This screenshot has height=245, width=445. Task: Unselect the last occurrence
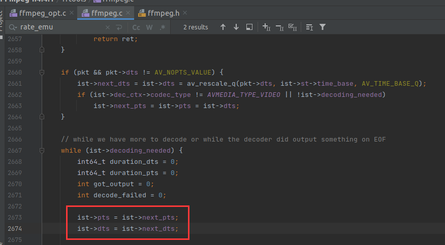[x=279, y=27]
